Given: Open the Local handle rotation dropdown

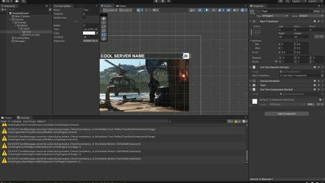Looking at the screenshot, I should coord(125,10).
